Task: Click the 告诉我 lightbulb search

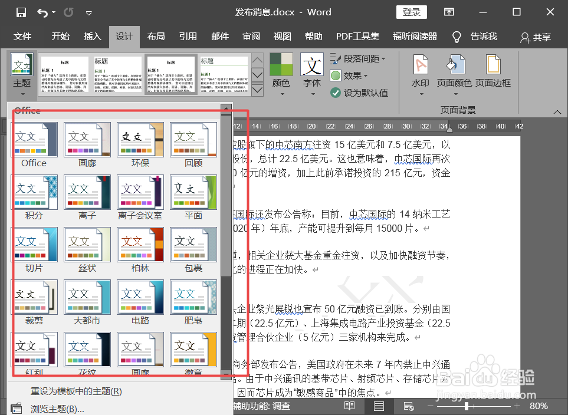Action: pos(475,37)
